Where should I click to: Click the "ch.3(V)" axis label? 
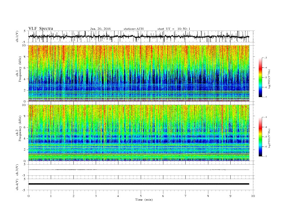click(x=17, y=170)
